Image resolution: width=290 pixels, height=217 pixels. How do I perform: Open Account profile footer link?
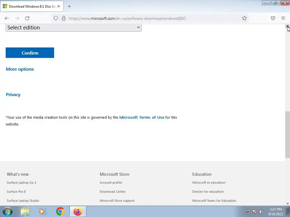[x=111, y=183]
